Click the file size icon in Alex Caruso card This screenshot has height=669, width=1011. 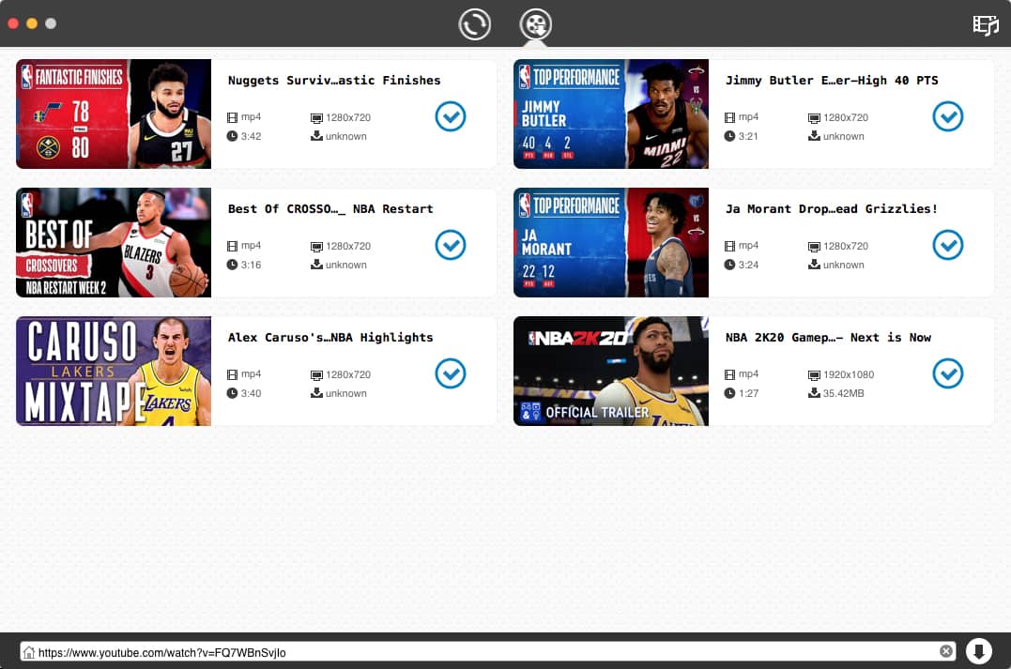316,392
